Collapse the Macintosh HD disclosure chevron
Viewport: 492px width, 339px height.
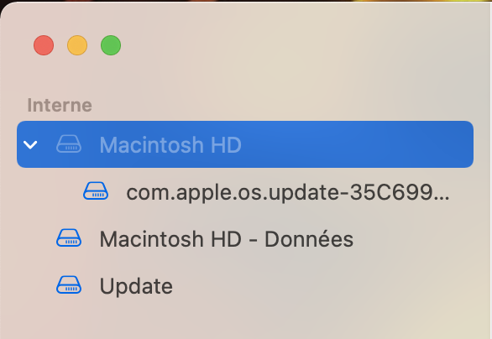click(x=30, y=144)
